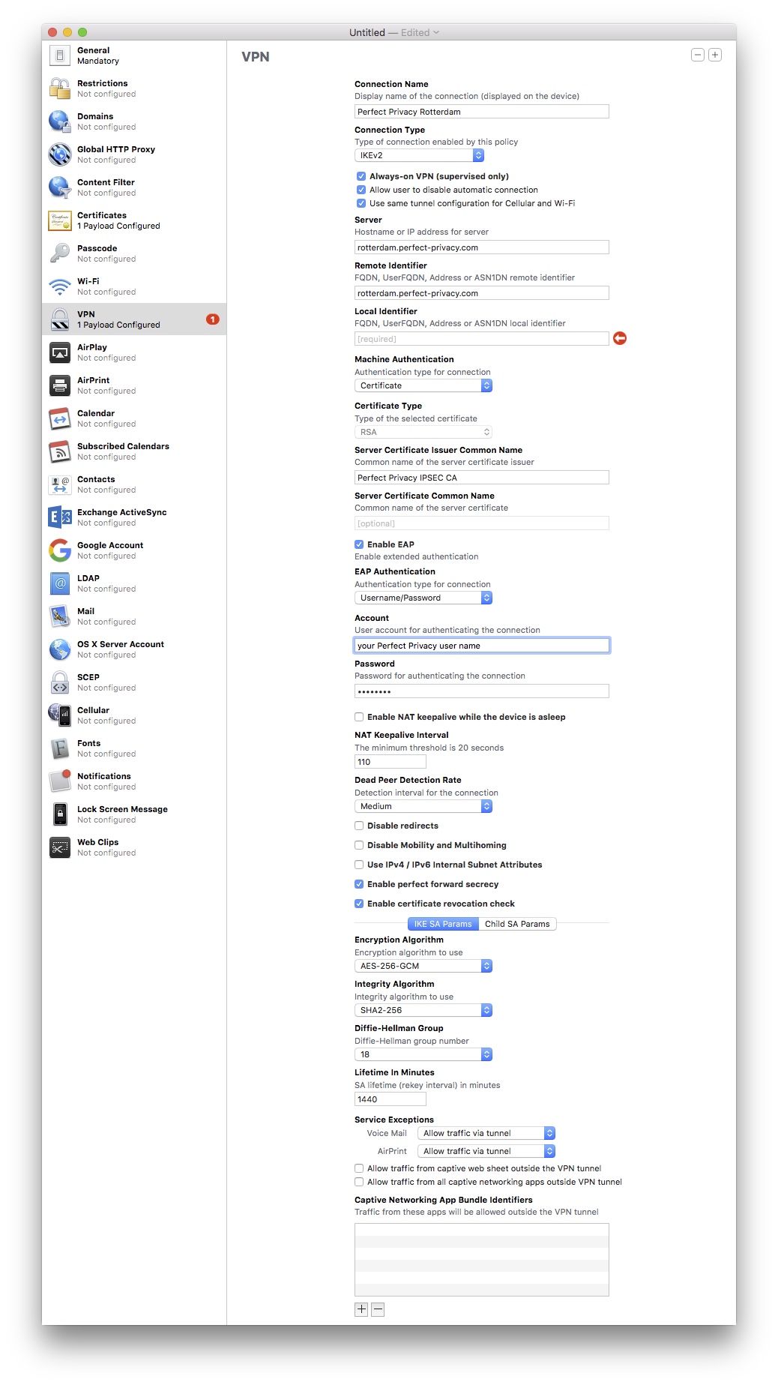The height and width of the screenshot is (1385, 778).
Task: Check Use IPv4 / IPv6 Internal Subnet Attributes
Action: [359, 865]
